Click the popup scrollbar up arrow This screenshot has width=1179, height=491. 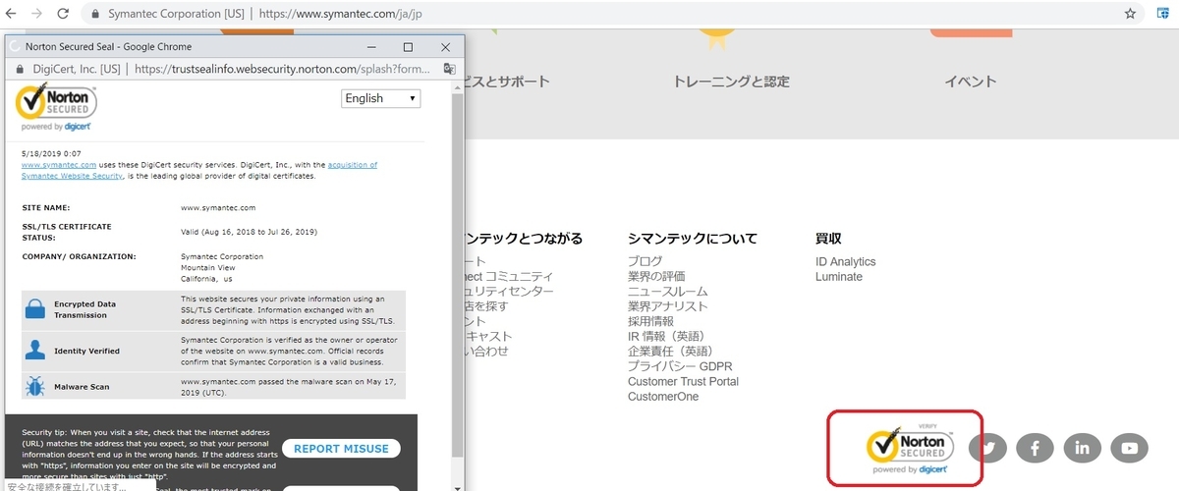click(457, 86)
